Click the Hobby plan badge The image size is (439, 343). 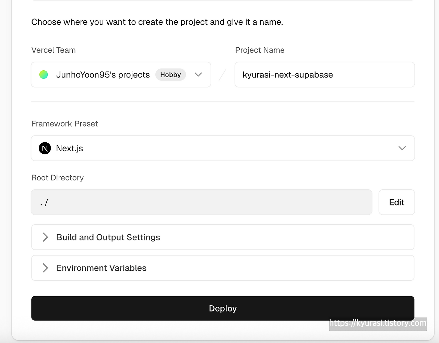click(x=170, y=74)
